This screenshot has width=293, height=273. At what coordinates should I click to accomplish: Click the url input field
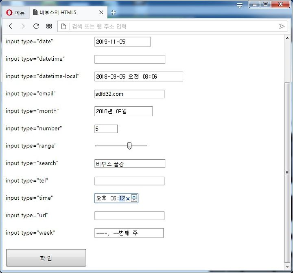click(129, 216)
